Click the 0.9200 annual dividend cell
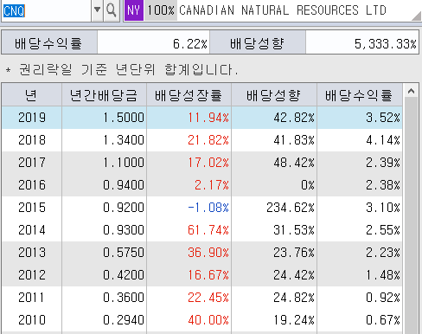The height and width of the screenshot is (334, 422). (104, 208)
